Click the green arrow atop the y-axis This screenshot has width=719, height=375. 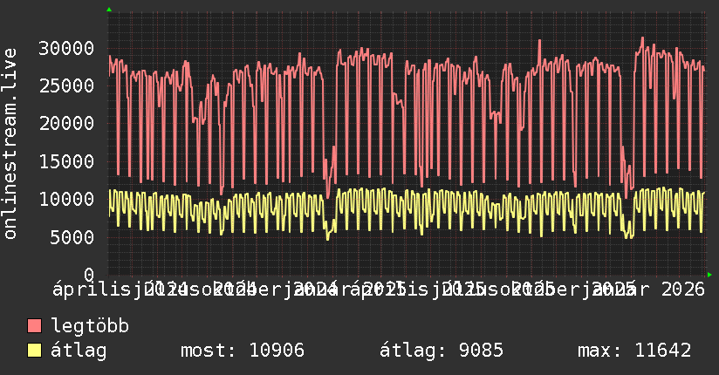(x=108, y=10)
